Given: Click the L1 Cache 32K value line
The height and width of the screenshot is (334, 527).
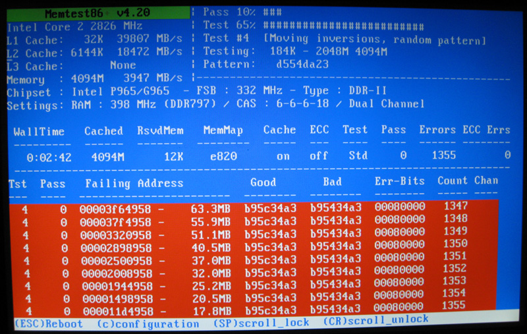Looking at the screenshot, I should pyautogui.click(x=94, y=40).
